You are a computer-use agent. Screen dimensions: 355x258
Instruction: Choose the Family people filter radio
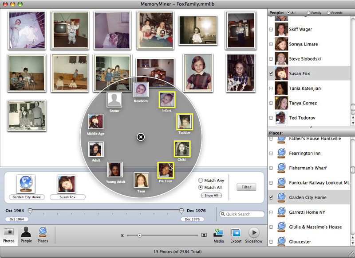tap(308, 13)
